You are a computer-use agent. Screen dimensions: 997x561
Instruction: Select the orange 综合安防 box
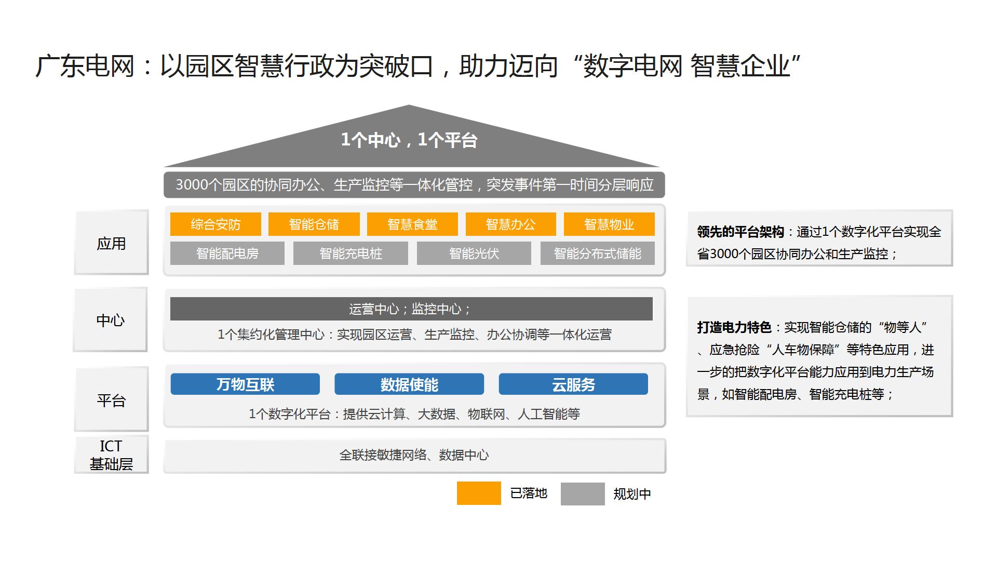pos(215,224)
